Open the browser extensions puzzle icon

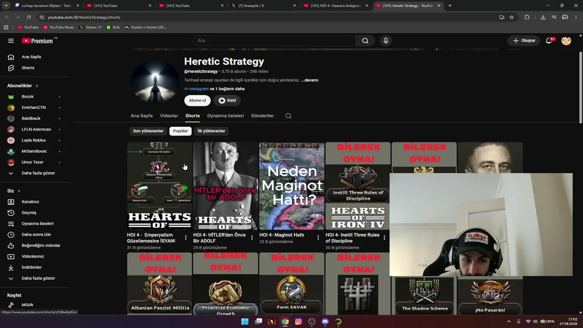point(527,17)
